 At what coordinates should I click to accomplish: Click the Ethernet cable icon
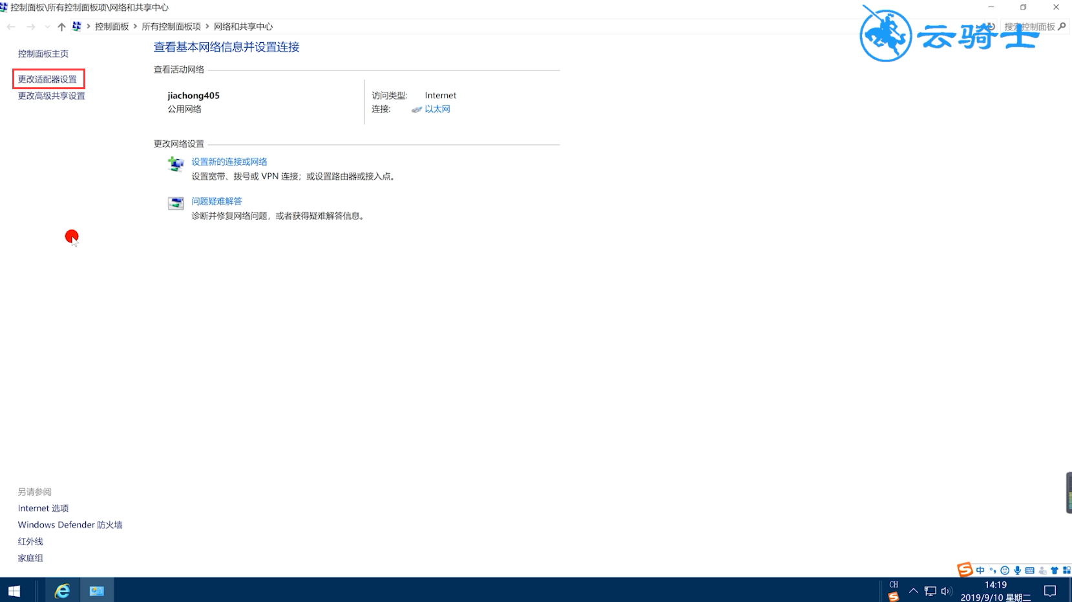(x=417, y=109)
